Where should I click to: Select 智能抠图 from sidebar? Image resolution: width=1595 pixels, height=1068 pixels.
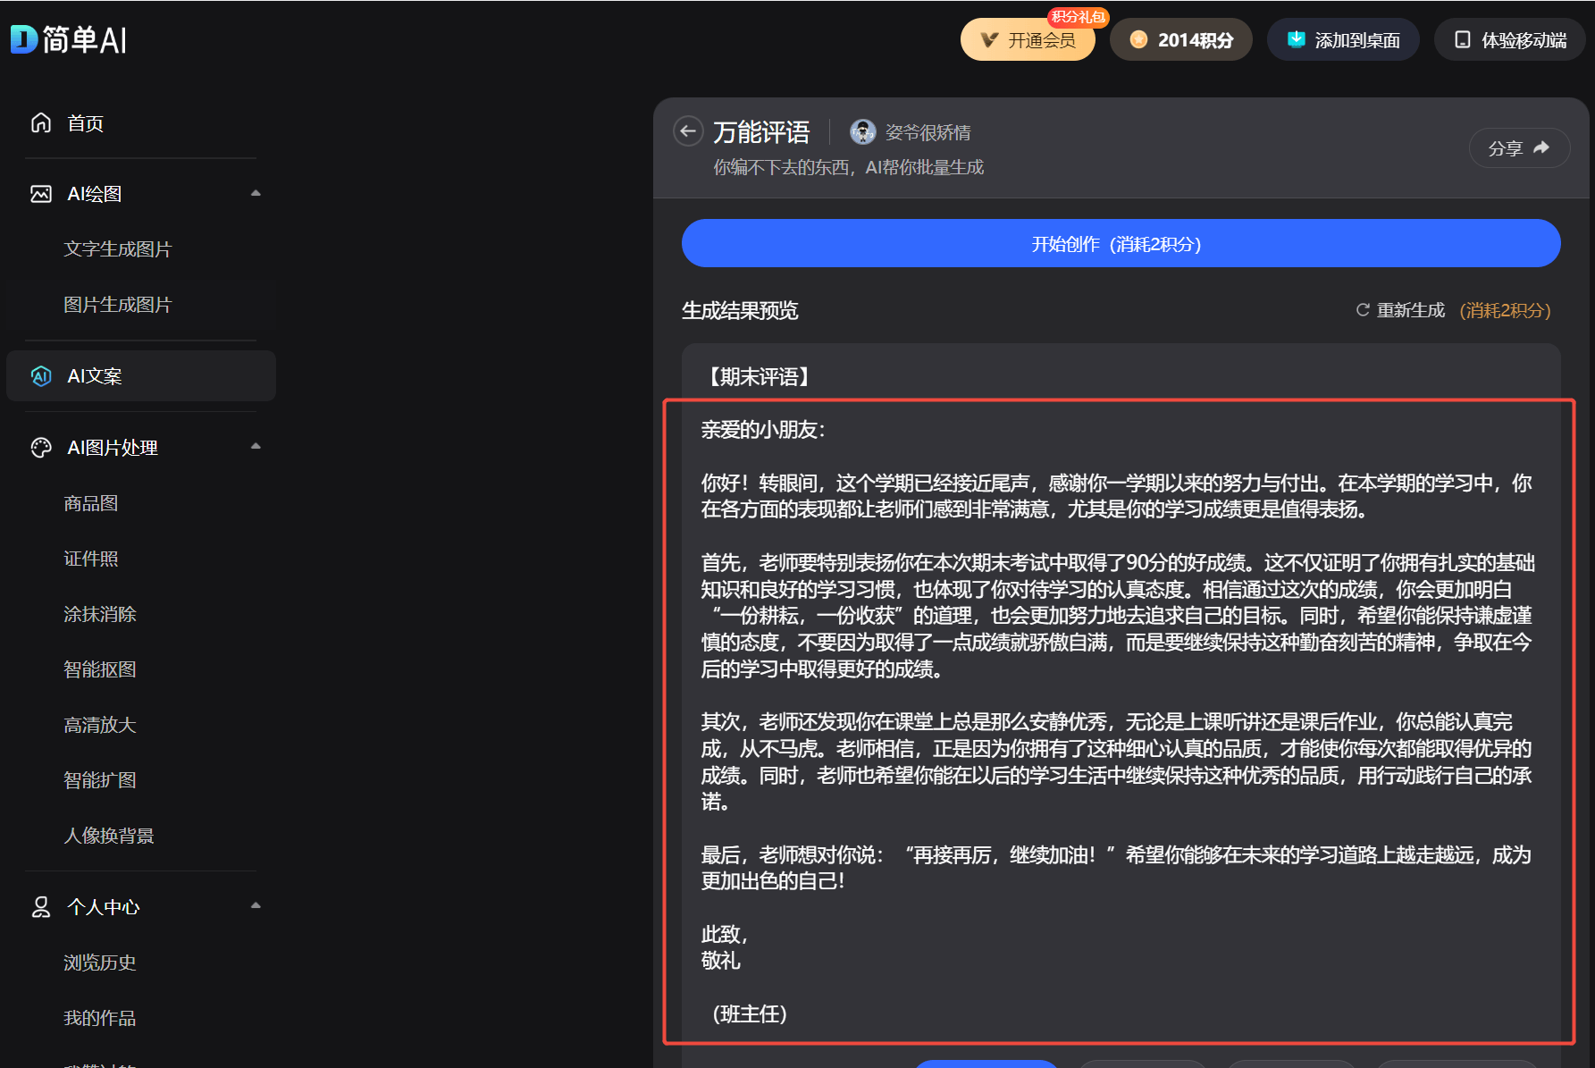[99, 669]
